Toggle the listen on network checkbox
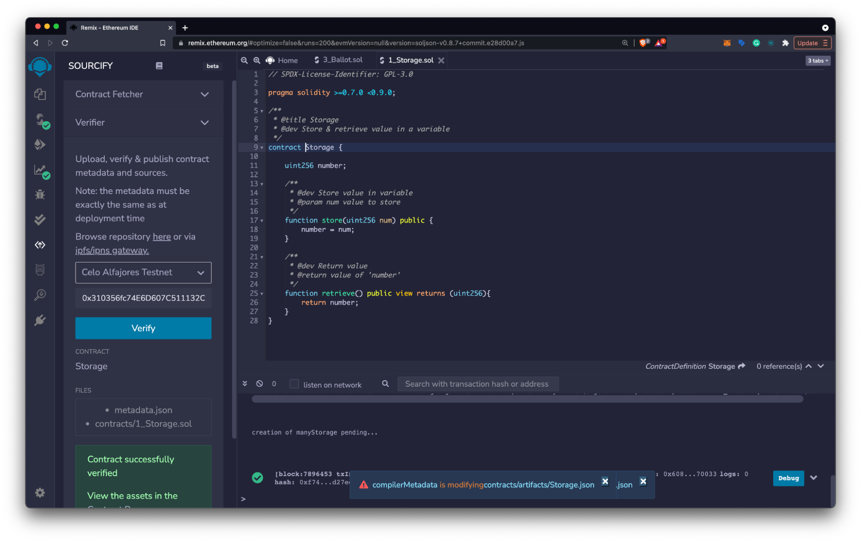This screenshot has width=861, height=542. 294,384
